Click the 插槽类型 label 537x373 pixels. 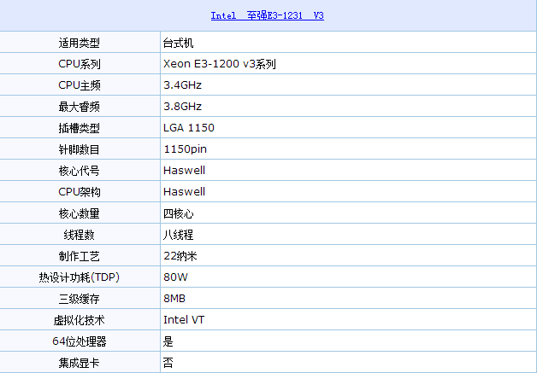80,128
